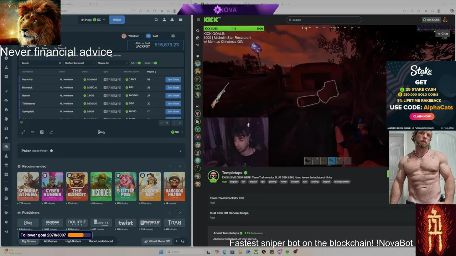Open the Windows Start button
Screen dimensions: 456x256
click(x=161, y=252)
